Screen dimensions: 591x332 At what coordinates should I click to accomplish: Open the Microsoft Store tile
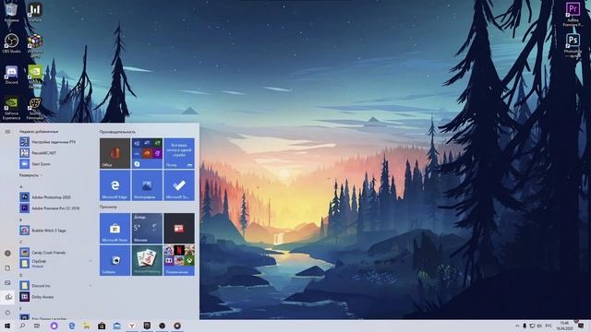115,228
